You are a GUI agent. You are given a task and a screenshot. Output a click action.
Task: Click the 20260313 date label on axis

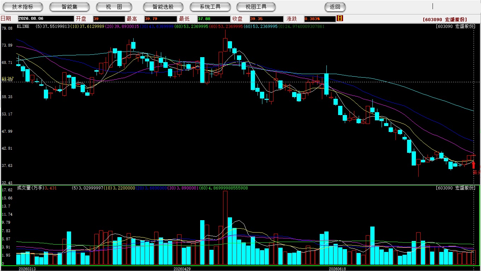tap(27, 269)
